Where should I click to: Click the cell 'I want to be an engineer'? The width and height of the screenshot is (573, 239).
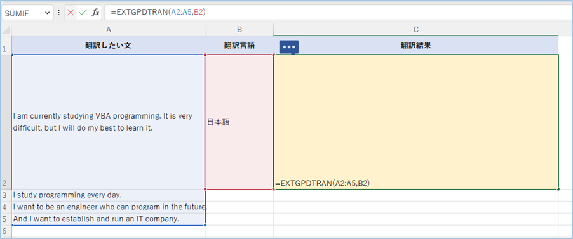click(x=108, y=207)
